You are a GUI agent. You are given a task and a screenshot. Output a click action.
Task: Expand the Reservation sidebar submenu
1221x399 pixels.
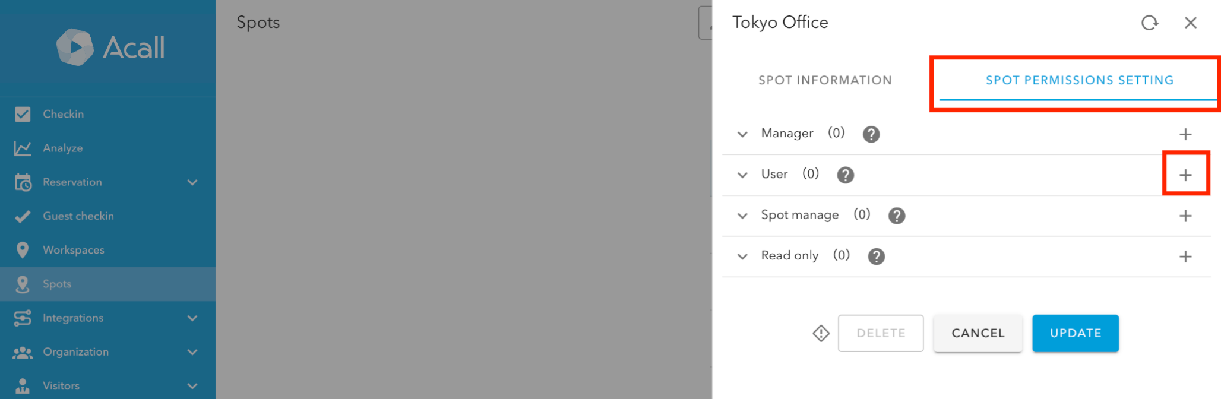[192, 182]
